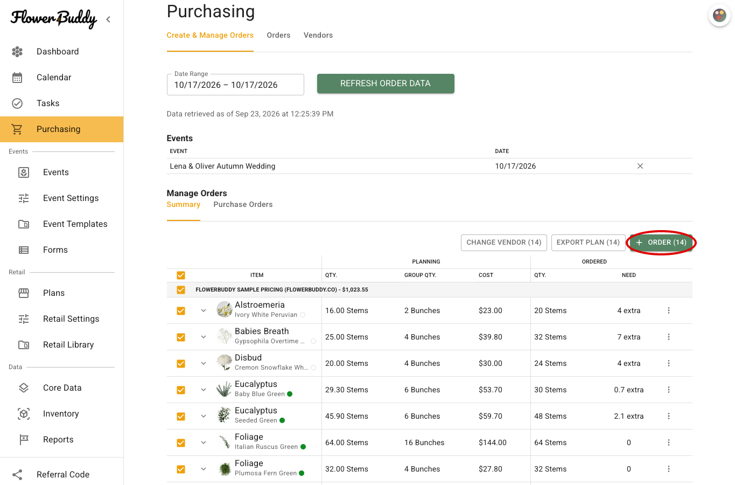The image size is (735, 485).
Task: Open the user avatar menu
Action: [719, 15]
